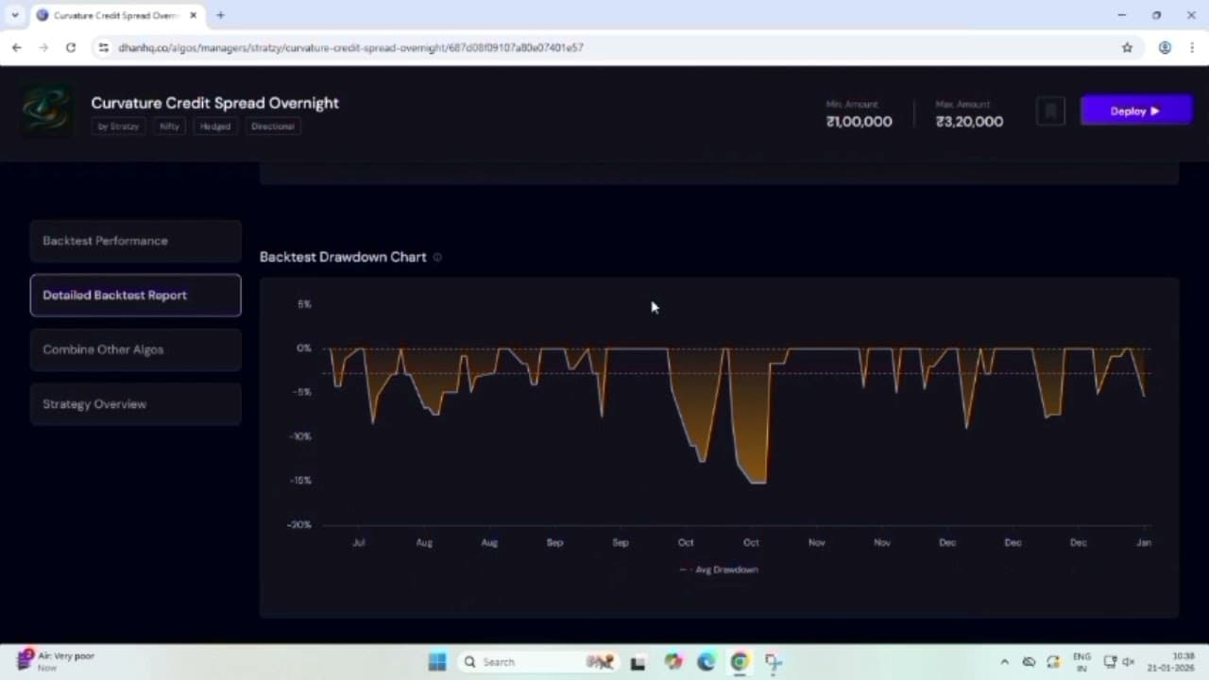
Task: Click the 'by Stratzy' manager tag
Action: [118, 127]
